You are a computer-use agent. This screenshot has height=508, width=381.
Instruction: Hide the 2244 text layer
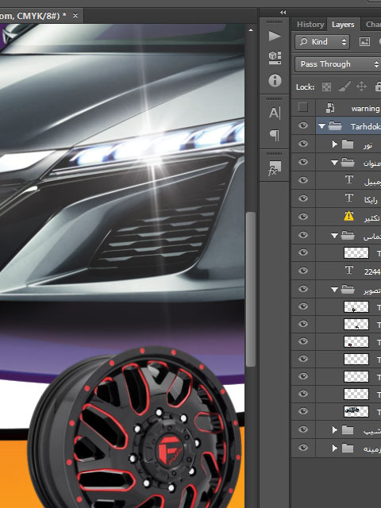click(303, 270)
